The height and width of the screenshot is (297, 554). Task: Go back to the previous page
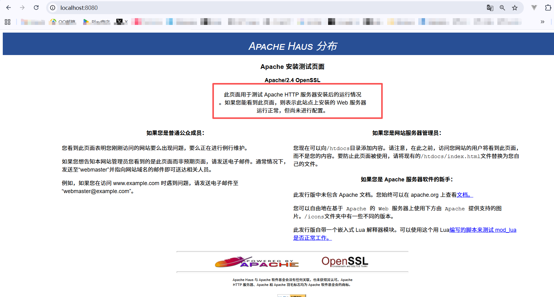click(x=8, y=8)
